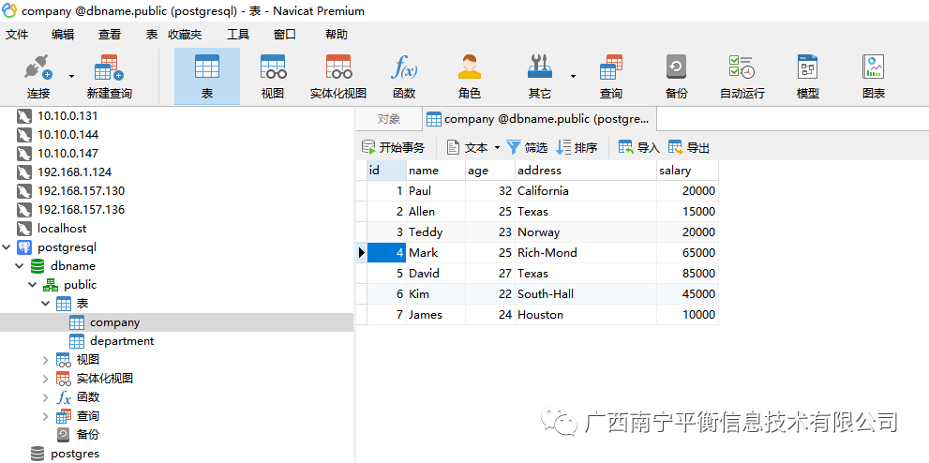Click the address column header
The width and height of the screenshot is (929, 463).
586,171
